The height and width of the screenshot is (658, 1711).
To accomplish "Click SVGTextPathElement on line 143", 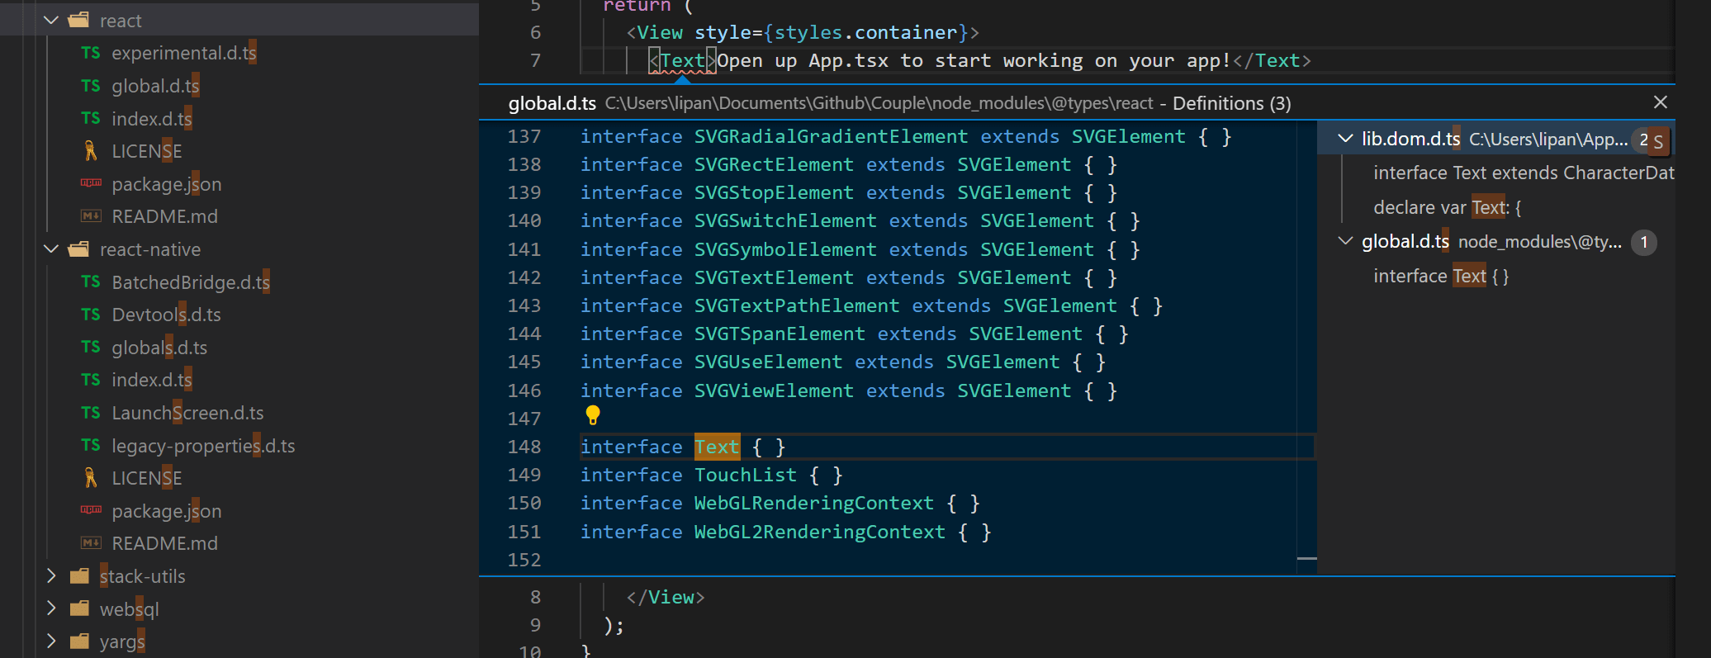I will [797, 305].
